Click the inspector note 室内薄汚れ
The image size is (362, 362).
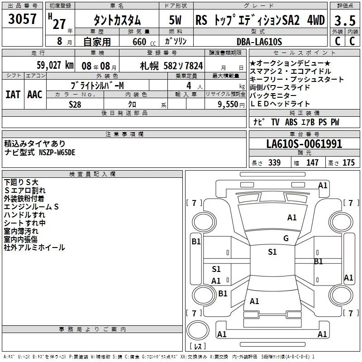21,231
